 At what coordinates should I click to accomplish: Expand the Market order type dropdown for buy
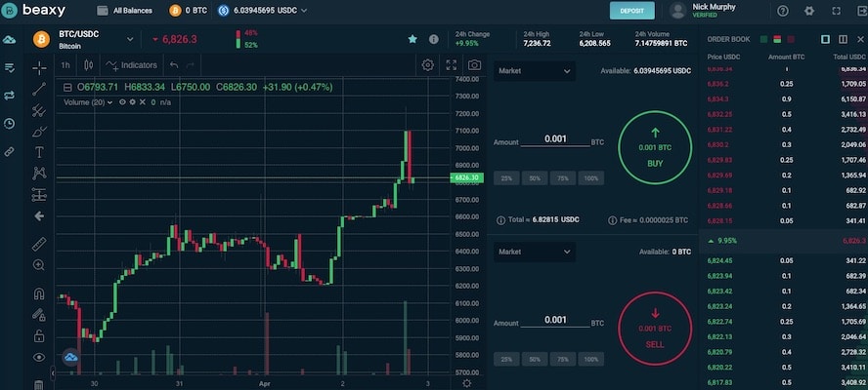pos(534,70)
